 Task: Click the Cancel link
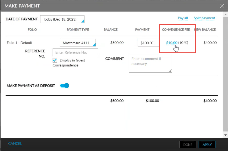pos(15,144)
